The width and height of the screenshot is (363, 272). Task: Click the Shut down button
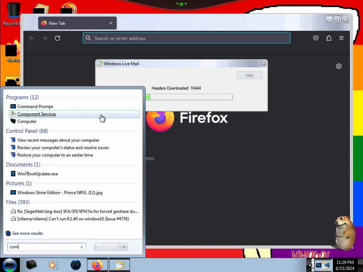[x=107, y=247]
